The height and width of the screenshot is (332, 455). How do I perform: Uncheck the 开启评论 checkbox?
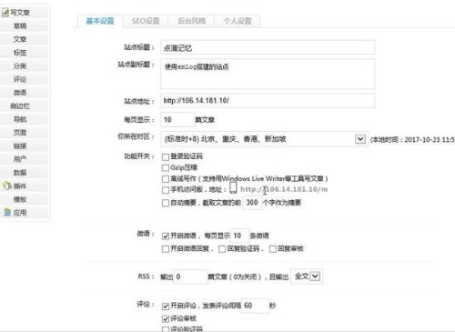(166, 306)
